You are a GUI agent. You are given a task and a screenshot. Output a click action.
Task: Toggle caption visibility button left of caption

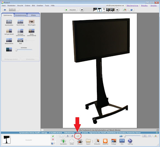pos(42,130)
